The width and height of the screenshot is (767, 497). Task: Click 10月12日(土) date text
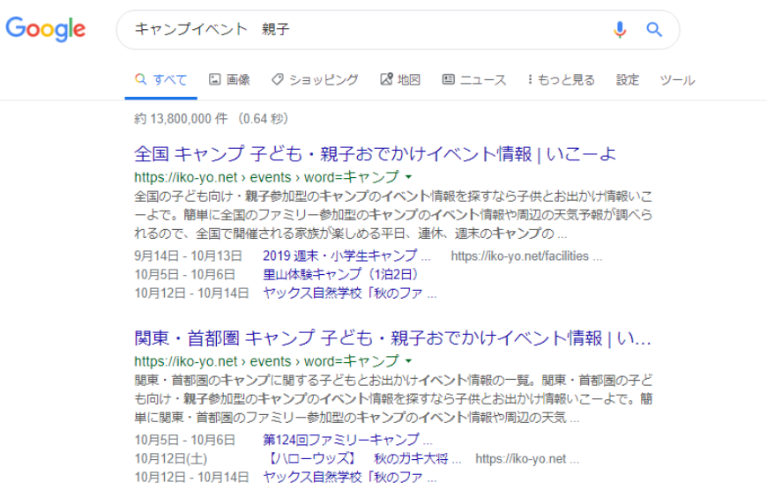(x=171, y=458)
